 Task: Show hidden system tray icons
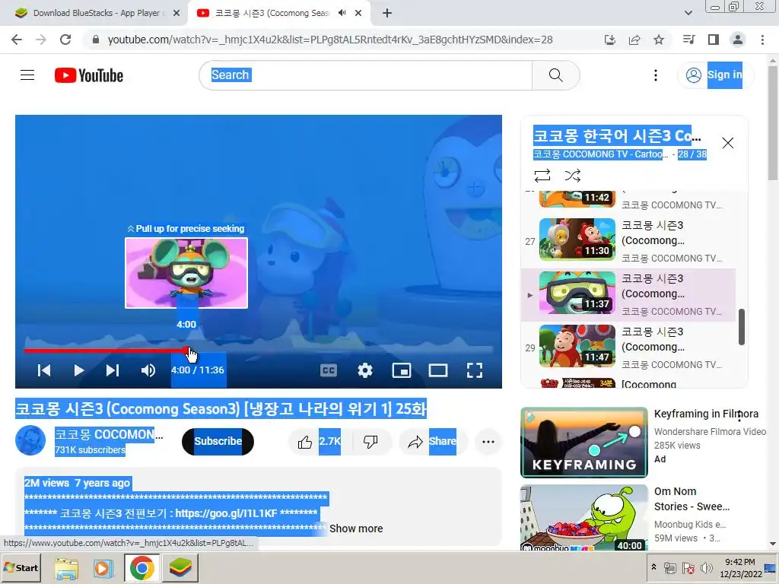point(653,567)
